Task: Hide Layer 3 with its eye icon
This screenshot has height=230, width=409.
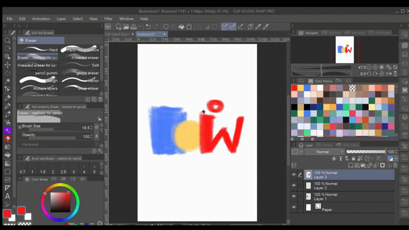Action: click(294, 175)
